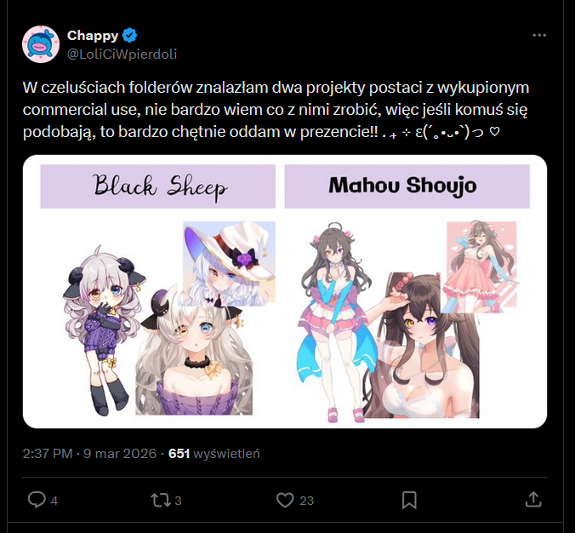575x533 pixels.
Task: View the 651 wyświetleń count
Action: (213, 453)
